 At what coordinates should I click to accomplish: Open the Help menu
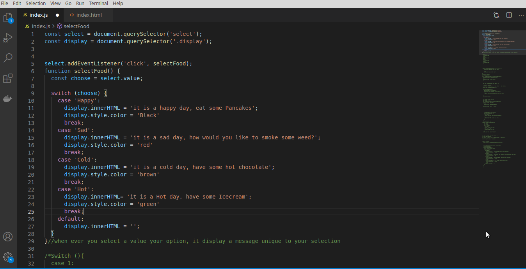point(118,3)
